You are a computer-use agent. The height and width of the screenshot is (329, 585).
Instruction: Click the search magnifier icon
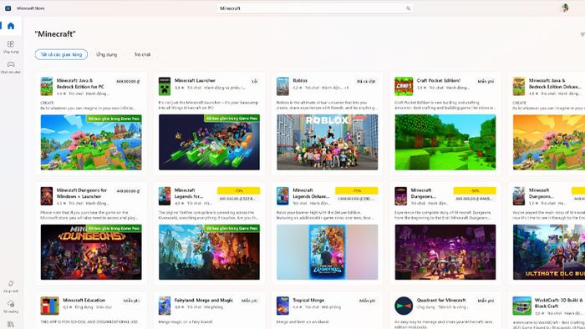(x=408, y=8)
